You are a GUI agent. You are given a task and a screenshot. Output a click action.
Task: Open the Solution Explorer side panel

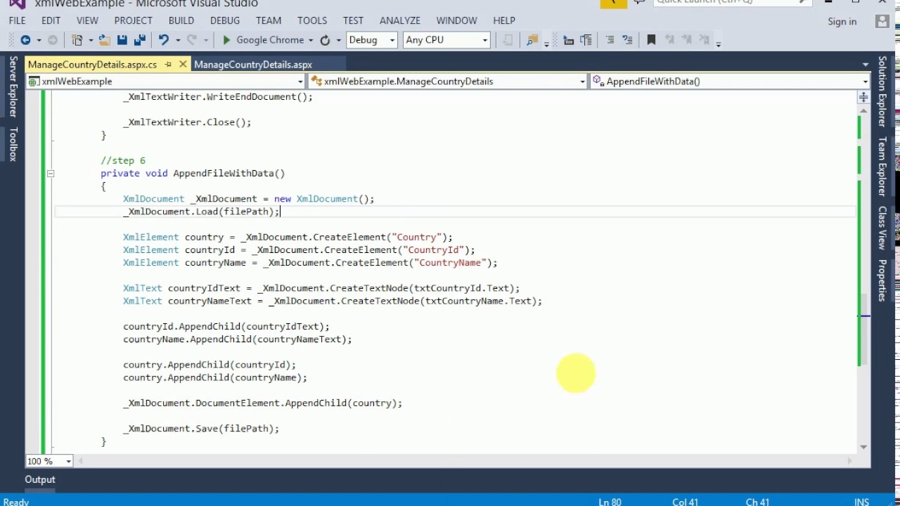pyautogui.click(x=882, y=92)
